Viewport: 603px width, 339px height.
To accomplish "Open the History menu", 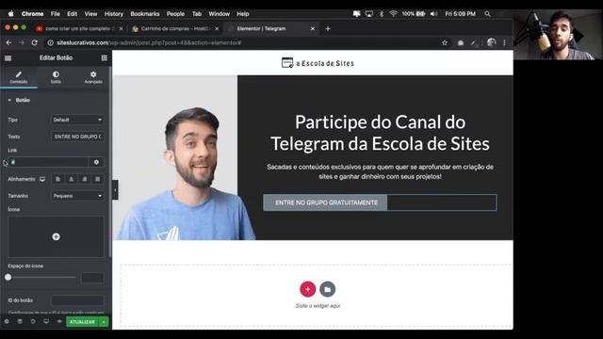I will [114, 14].
